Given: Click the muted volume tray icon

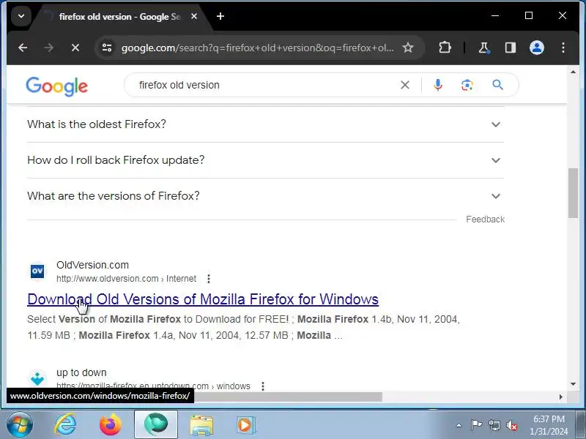Looking at the screenshot, I should (511, 426).
